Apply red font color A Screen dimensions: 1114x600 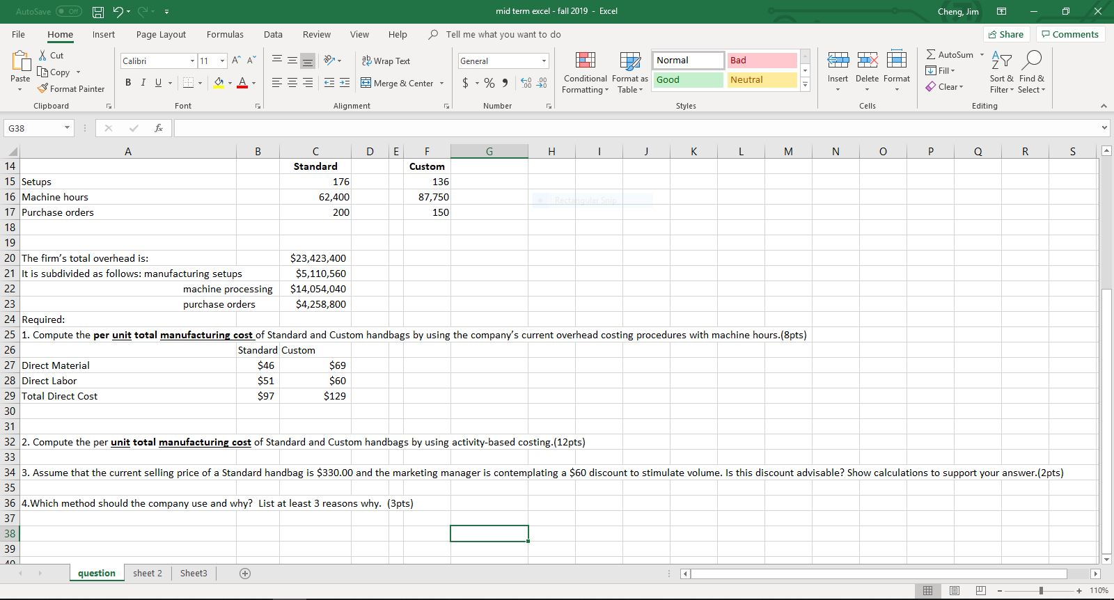242,84
